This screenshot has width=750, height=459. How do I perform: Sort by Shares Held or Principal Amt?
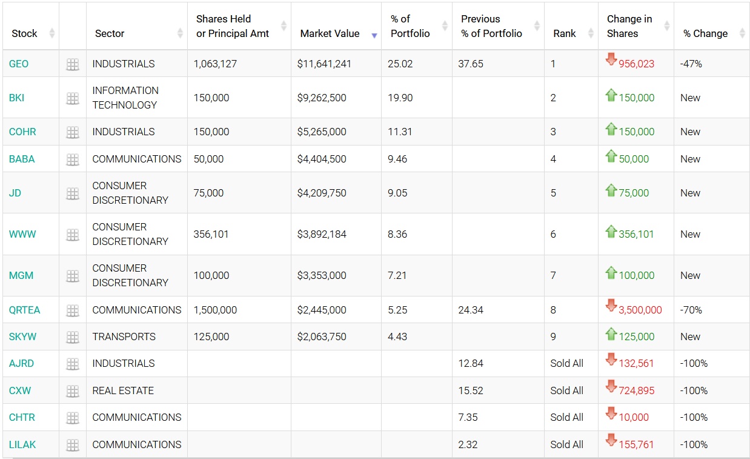[x=284, y=26]
